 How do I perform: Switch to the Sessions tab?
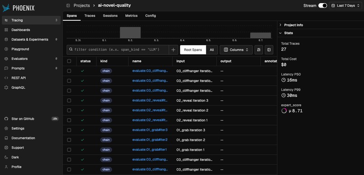click(x=110, y=16)
